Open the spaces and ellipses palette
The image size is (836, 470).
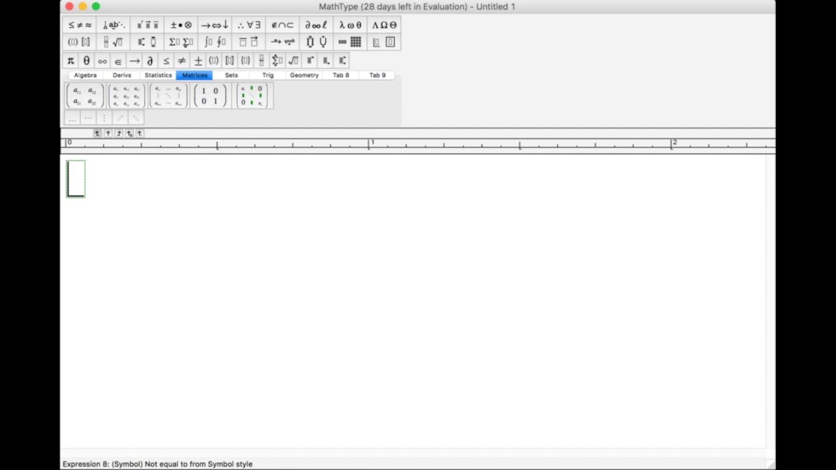(114, 25)
